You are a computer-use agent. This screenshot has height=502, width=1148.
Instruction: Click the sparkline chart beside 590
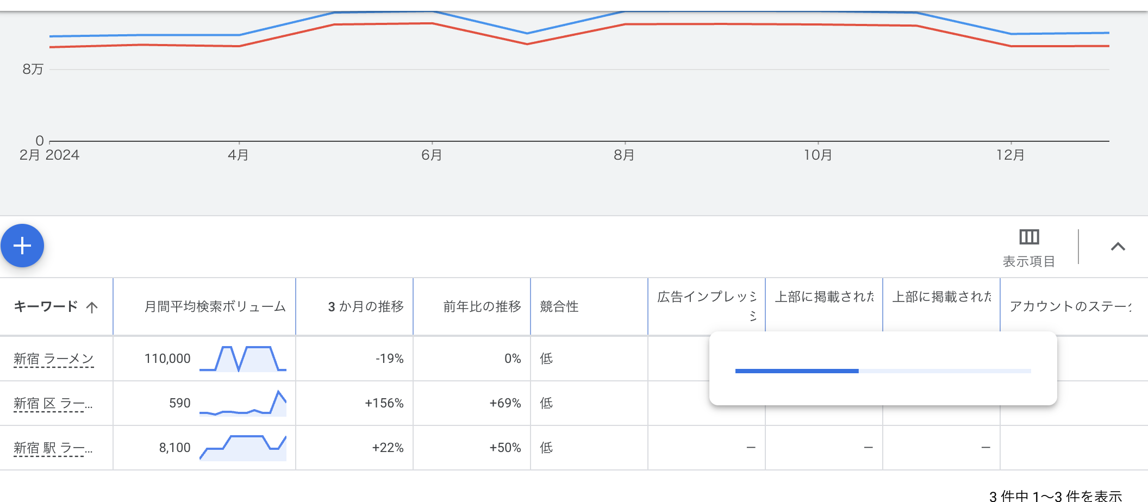[242, 404]
